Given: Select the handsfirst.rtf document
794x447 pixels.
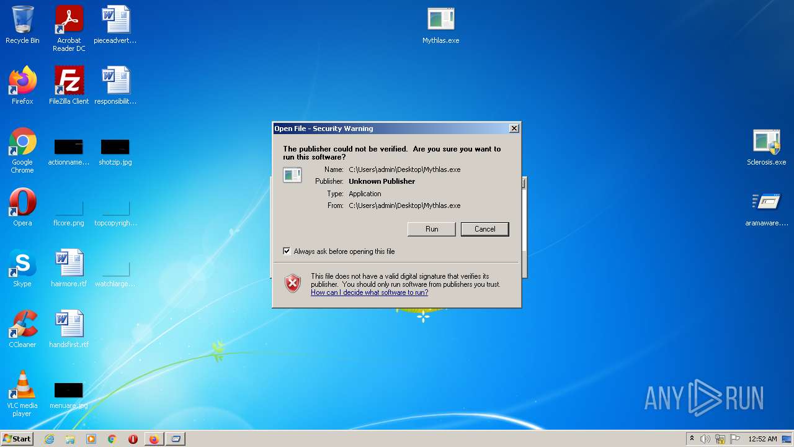Looking at the screenshot, I should click(69, 329).
